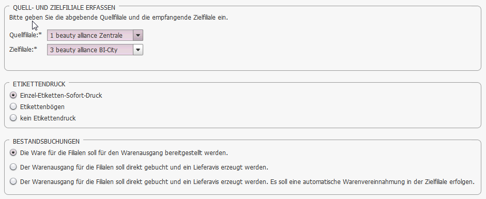
Task: Open the Zielfiliale dropdown arrow
Action: (x=138, y=50)
